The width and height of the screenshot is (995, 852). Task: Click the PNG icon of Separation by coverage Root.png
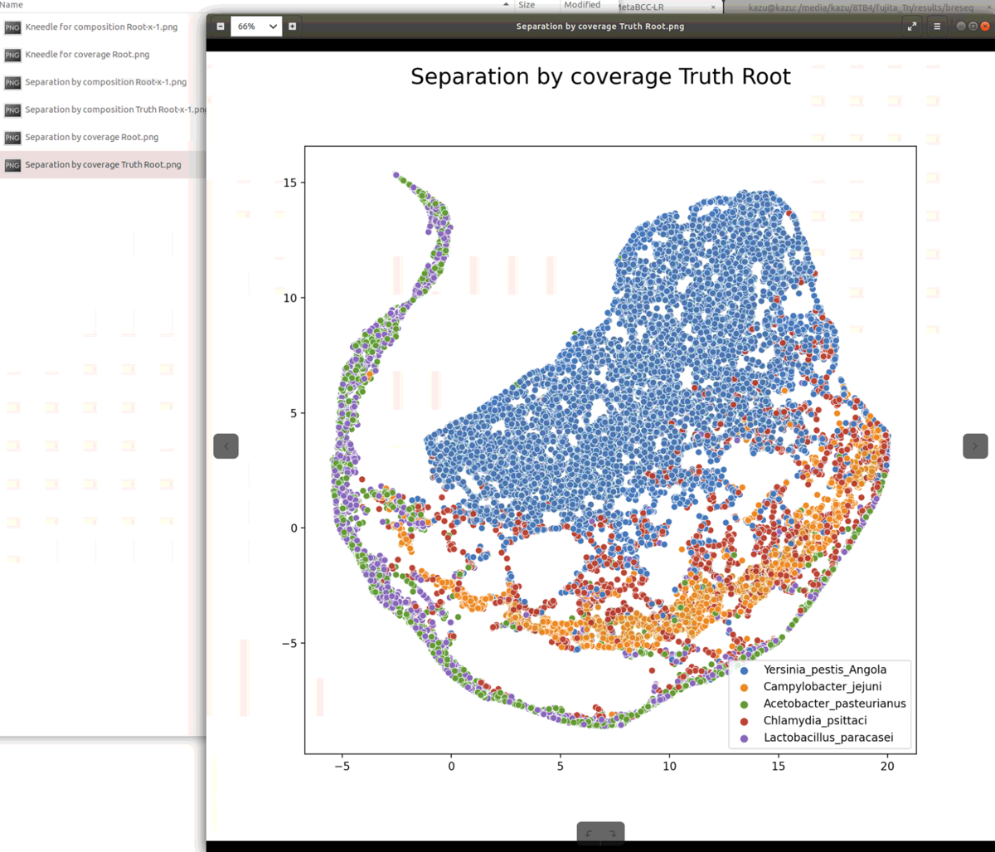click(12, 137)
